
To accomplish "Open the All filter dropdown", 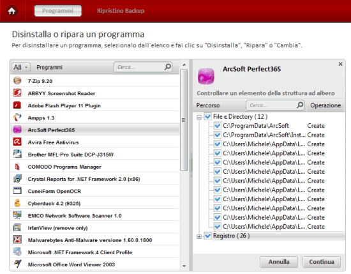I will pyautogui.click(x=20, y=67).
